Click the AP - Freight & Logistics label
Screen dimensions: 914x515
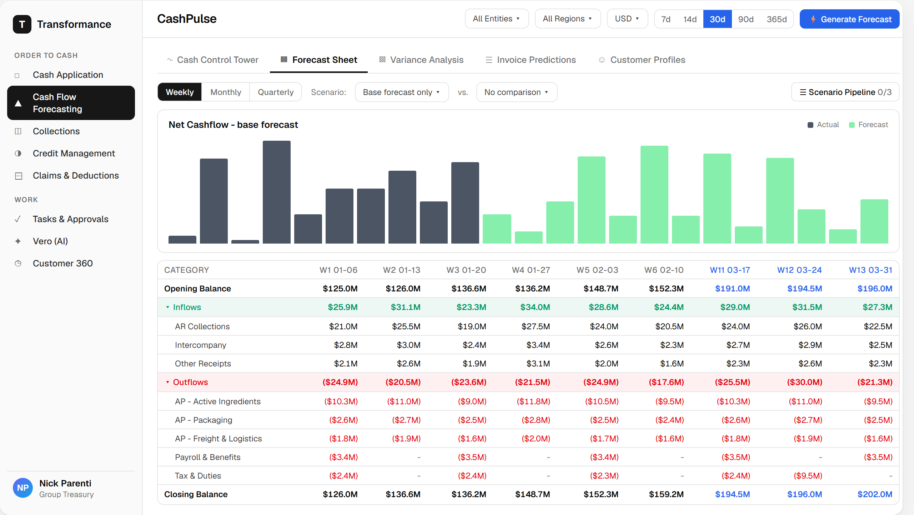(218, 439)
